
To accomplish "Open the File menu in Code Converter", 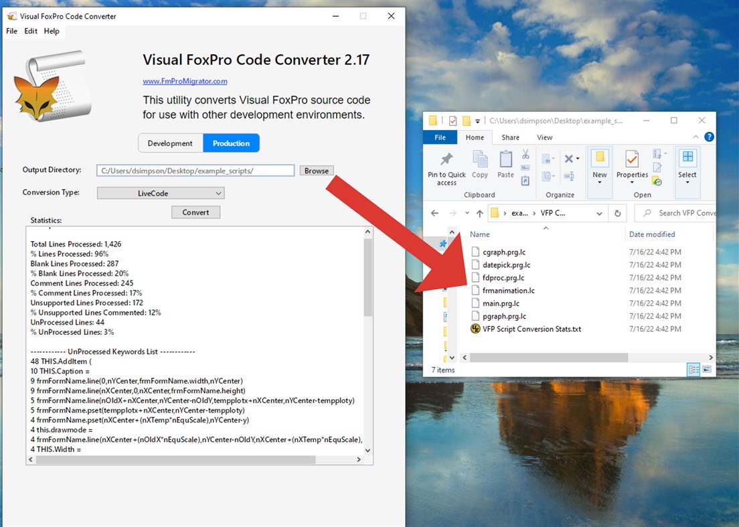I will click(x=12, y=31).
